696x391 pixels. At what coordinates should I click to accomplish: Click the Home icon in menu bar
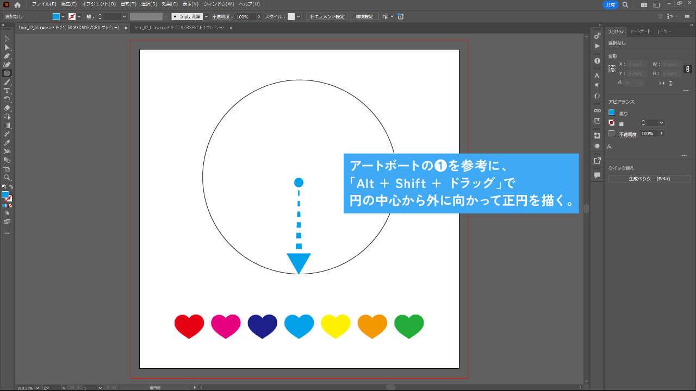17,4
